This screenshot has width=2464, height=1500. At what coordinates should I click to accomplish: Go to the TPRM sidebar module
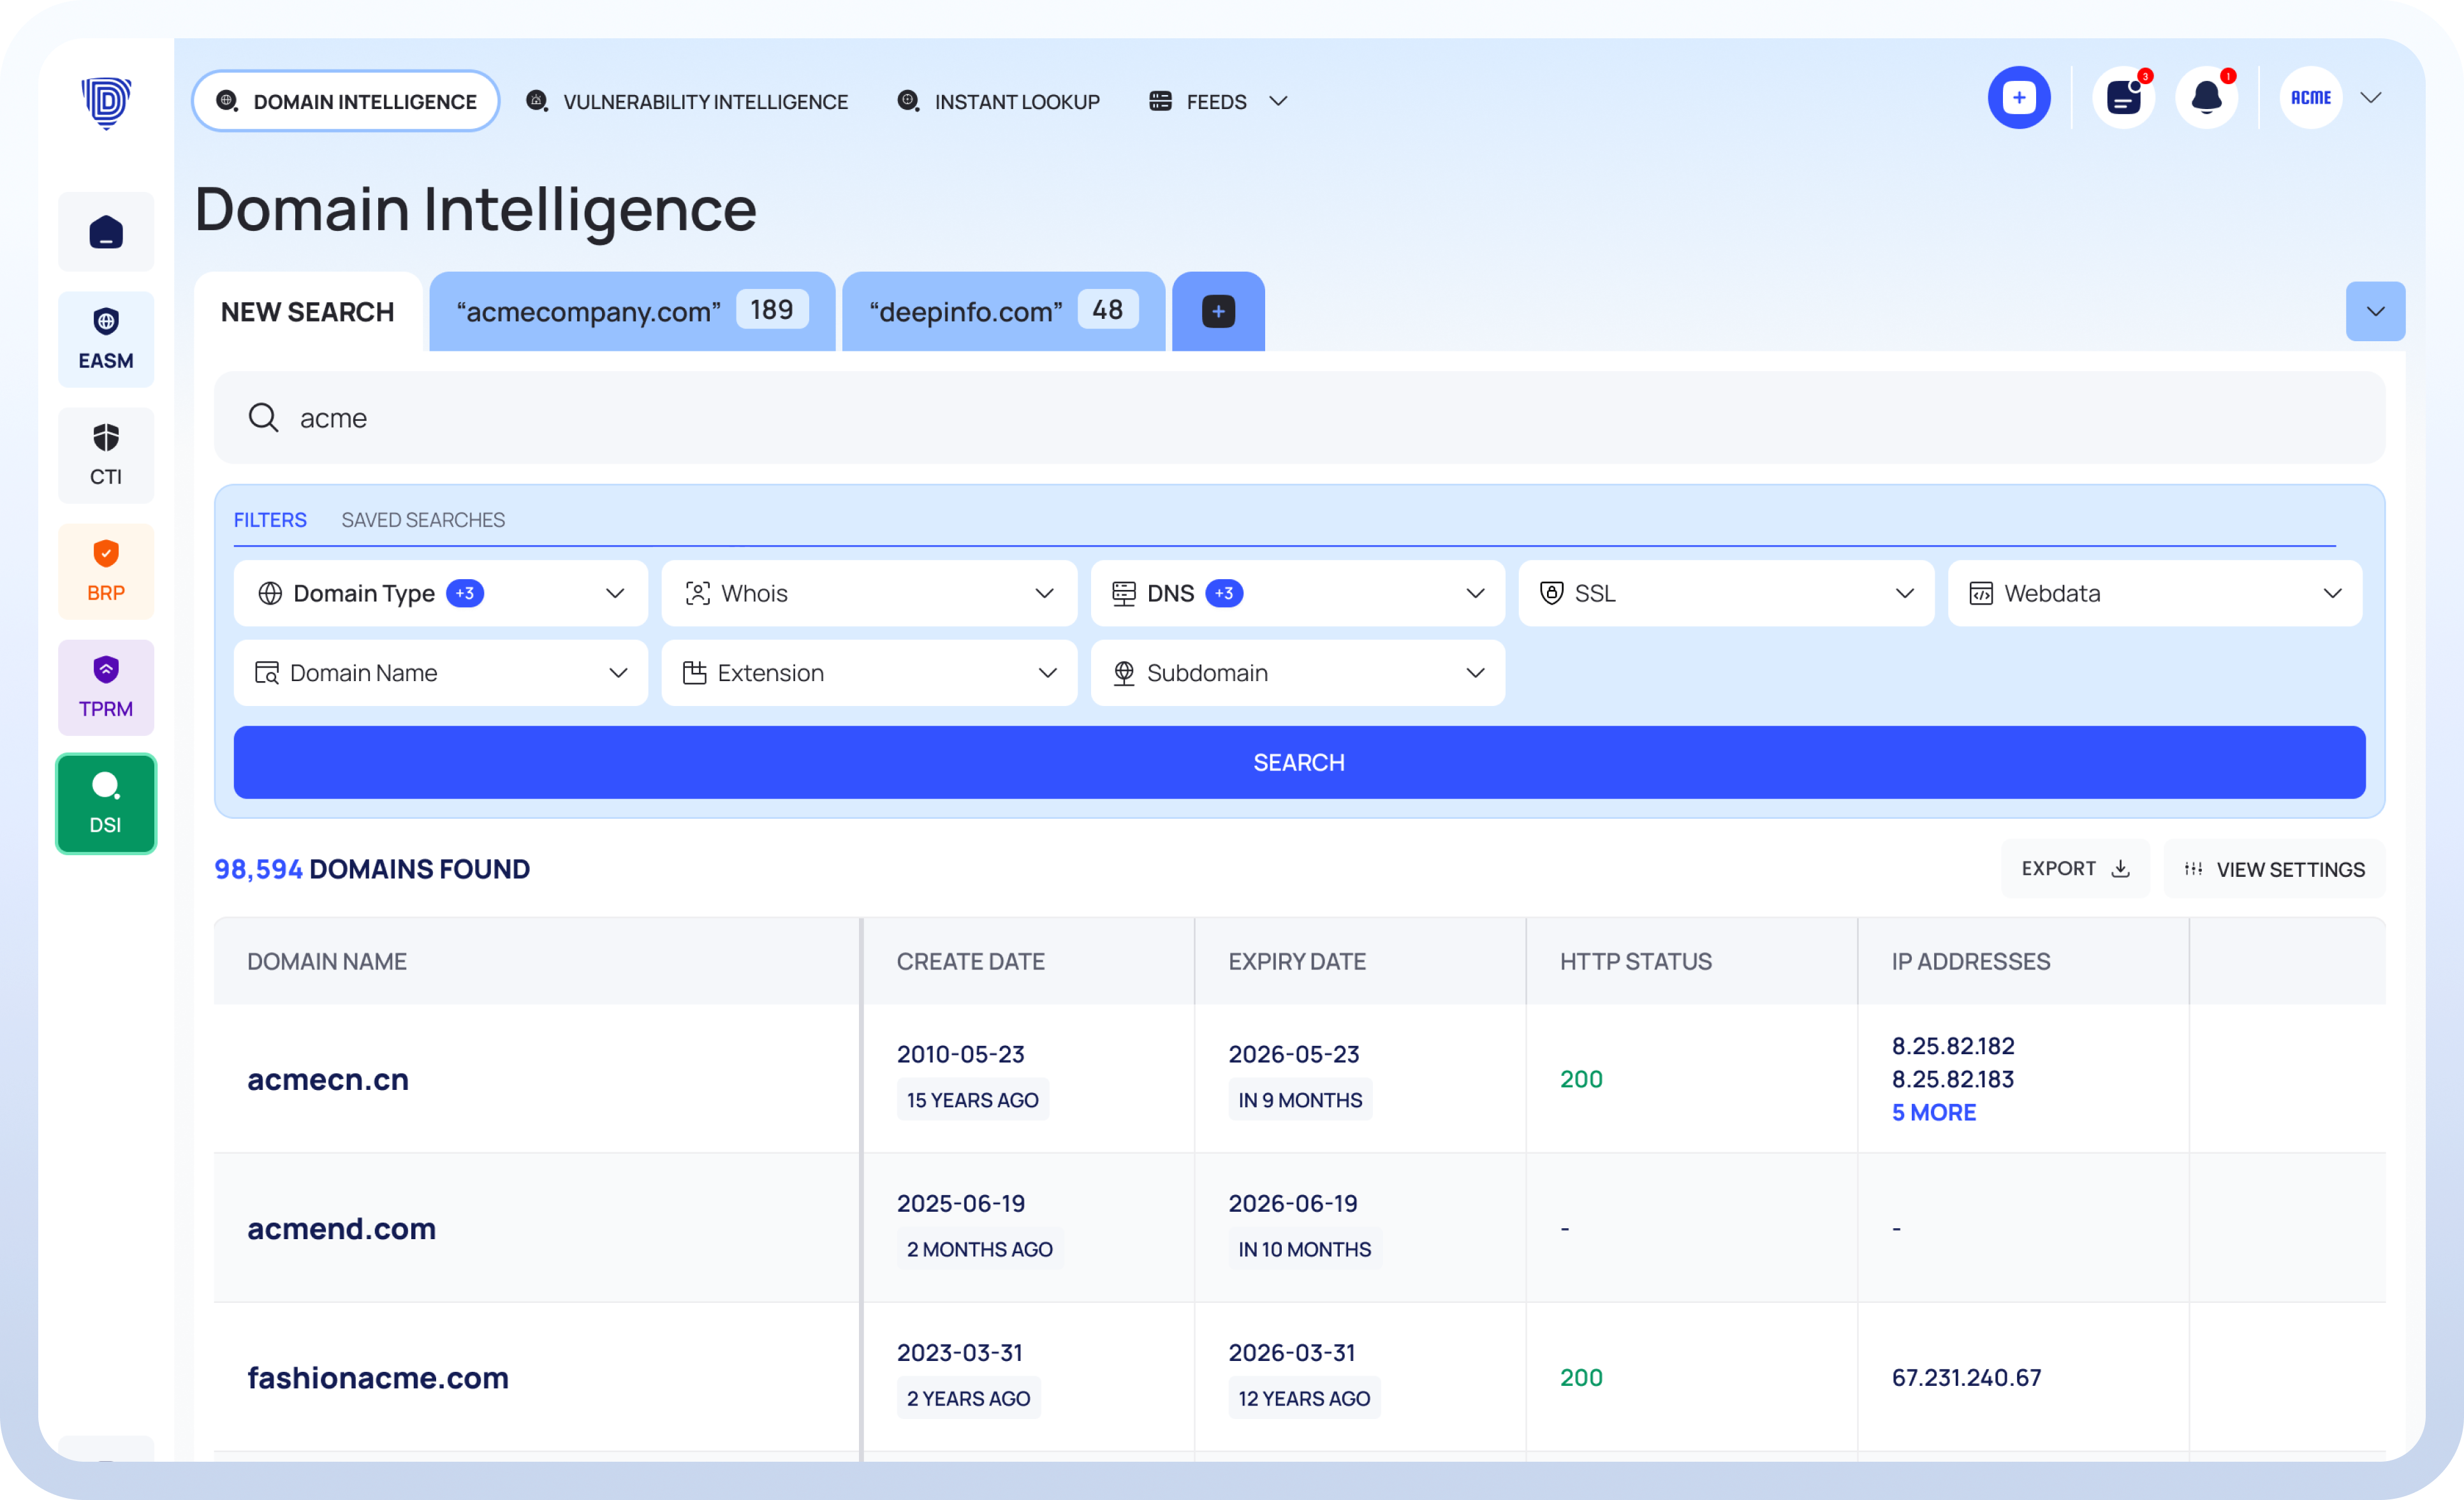tap(106, 687)
